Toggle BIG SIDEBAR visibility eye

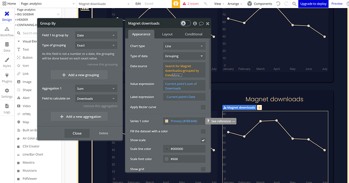click(x=58, y=14)
